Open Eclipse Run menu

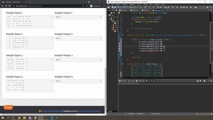point(151,4)
